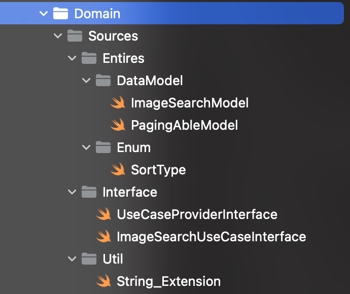Click the Interface folder icon
The width and height of the screenshot is (350, 294).
[89, 192]
